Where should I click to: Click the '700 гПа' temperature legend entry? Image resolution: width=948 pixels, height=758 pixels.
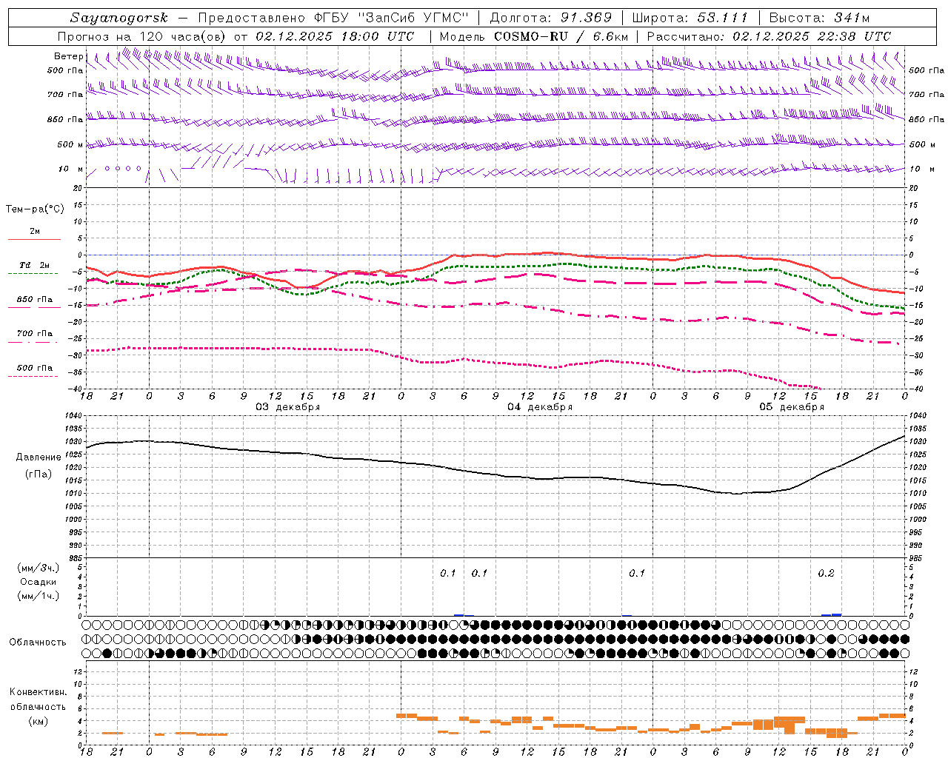click(x=34, y=333)
